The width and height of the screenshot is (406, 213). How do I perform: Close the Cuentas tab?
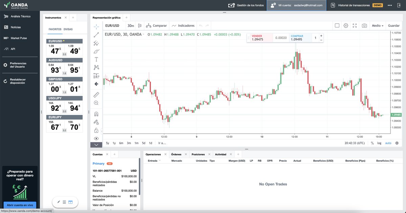[107, 154]
